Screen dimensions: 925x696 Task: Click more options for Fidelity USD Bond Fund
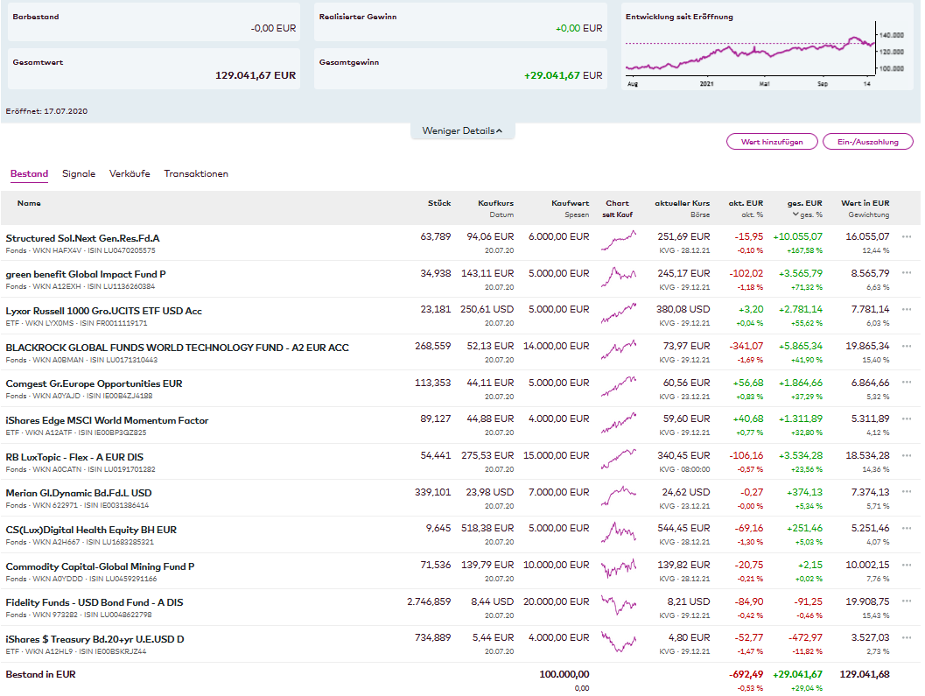[907, 601]
